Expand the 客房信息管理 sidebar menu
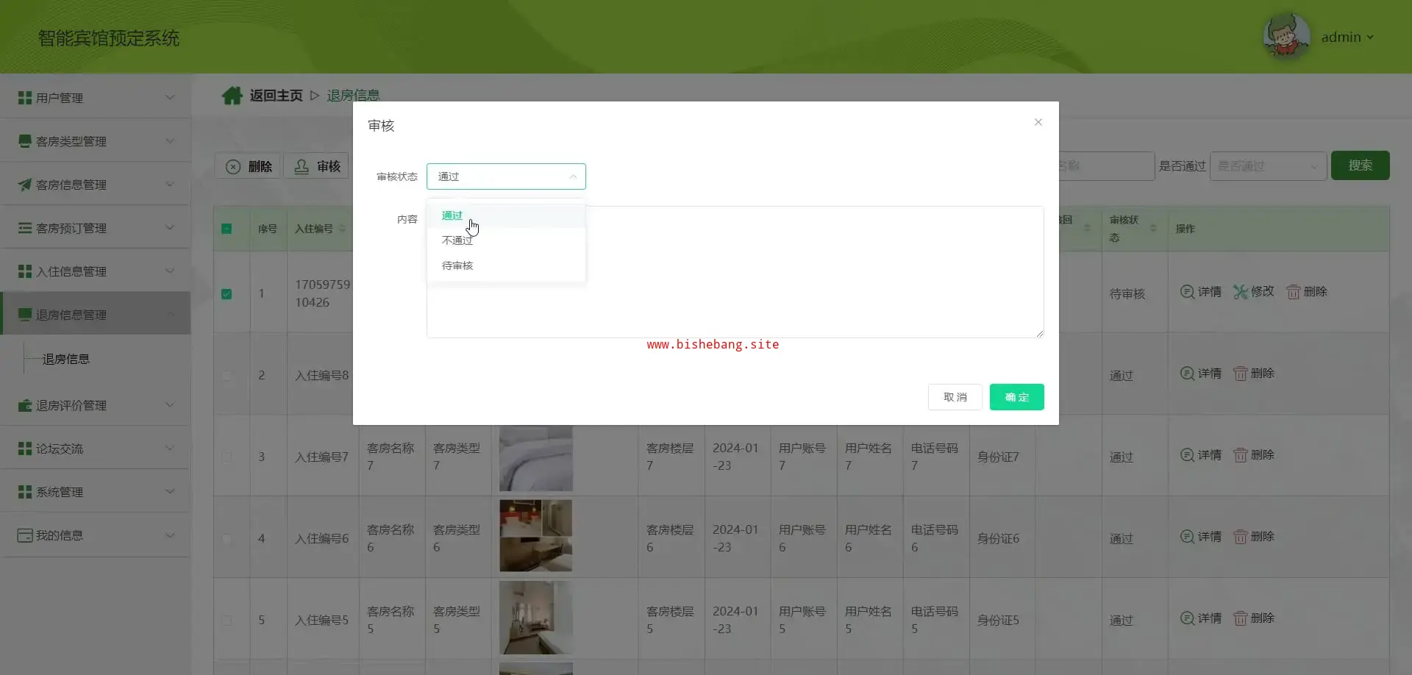 (96, 185)
